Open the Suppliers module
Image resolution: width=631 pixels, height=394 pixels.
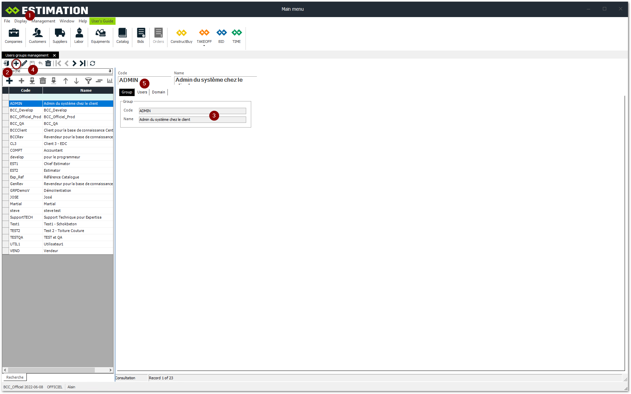pos(60,36)
